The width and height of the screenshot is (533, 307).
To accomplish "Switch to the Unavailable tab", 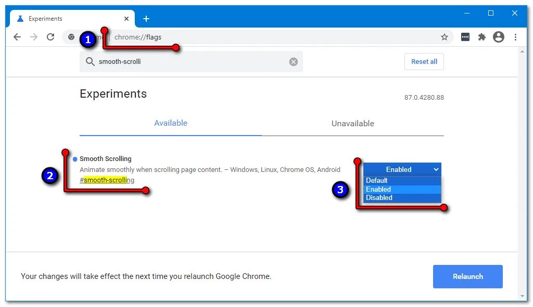I will click(x=353, y=124).
